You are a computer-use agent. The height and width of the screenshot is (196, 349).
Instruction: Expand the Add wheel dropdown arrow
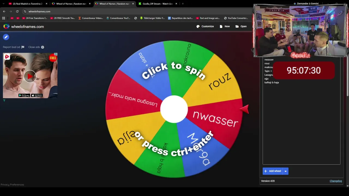pos(285,171)
